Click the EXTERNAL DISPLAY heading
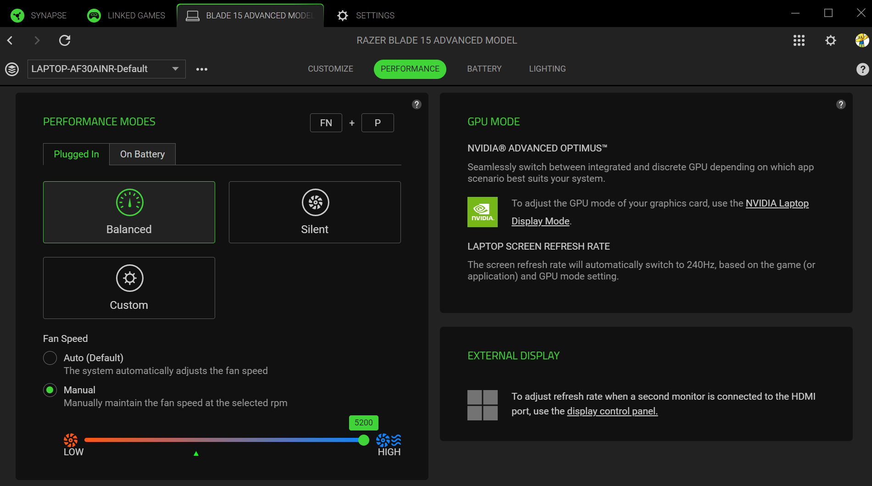872x486 pixels. [x=514, y=356]
